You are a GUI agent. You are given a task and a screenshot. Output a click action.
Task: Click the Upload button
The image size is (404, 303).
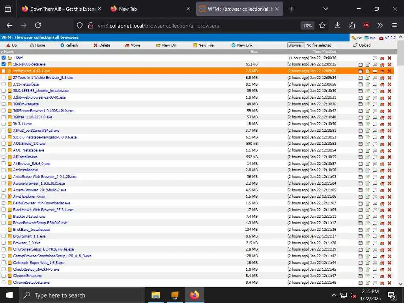362,45
